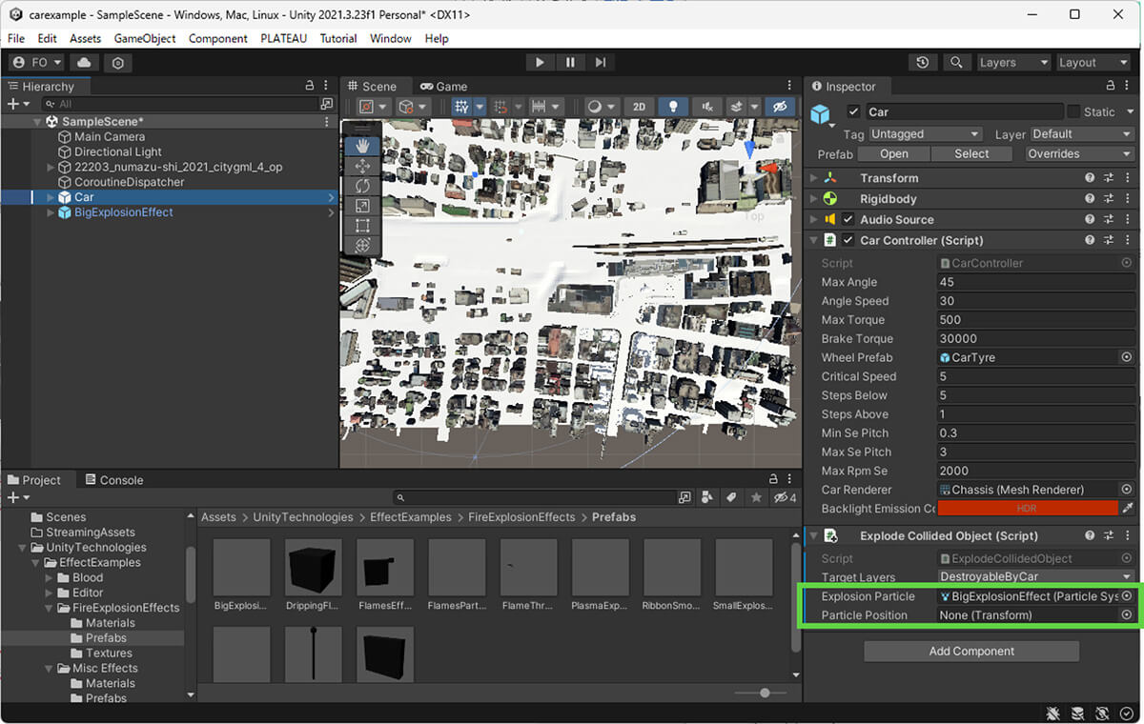The image size is (1144, 724).
Task: Toggle hidden packages visibility in Project
Action: click(x=786, y=497)
